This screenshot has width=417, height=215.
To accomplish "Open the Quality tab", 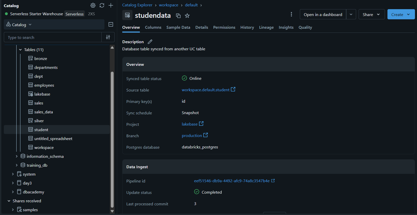I will tap(305, 27).
